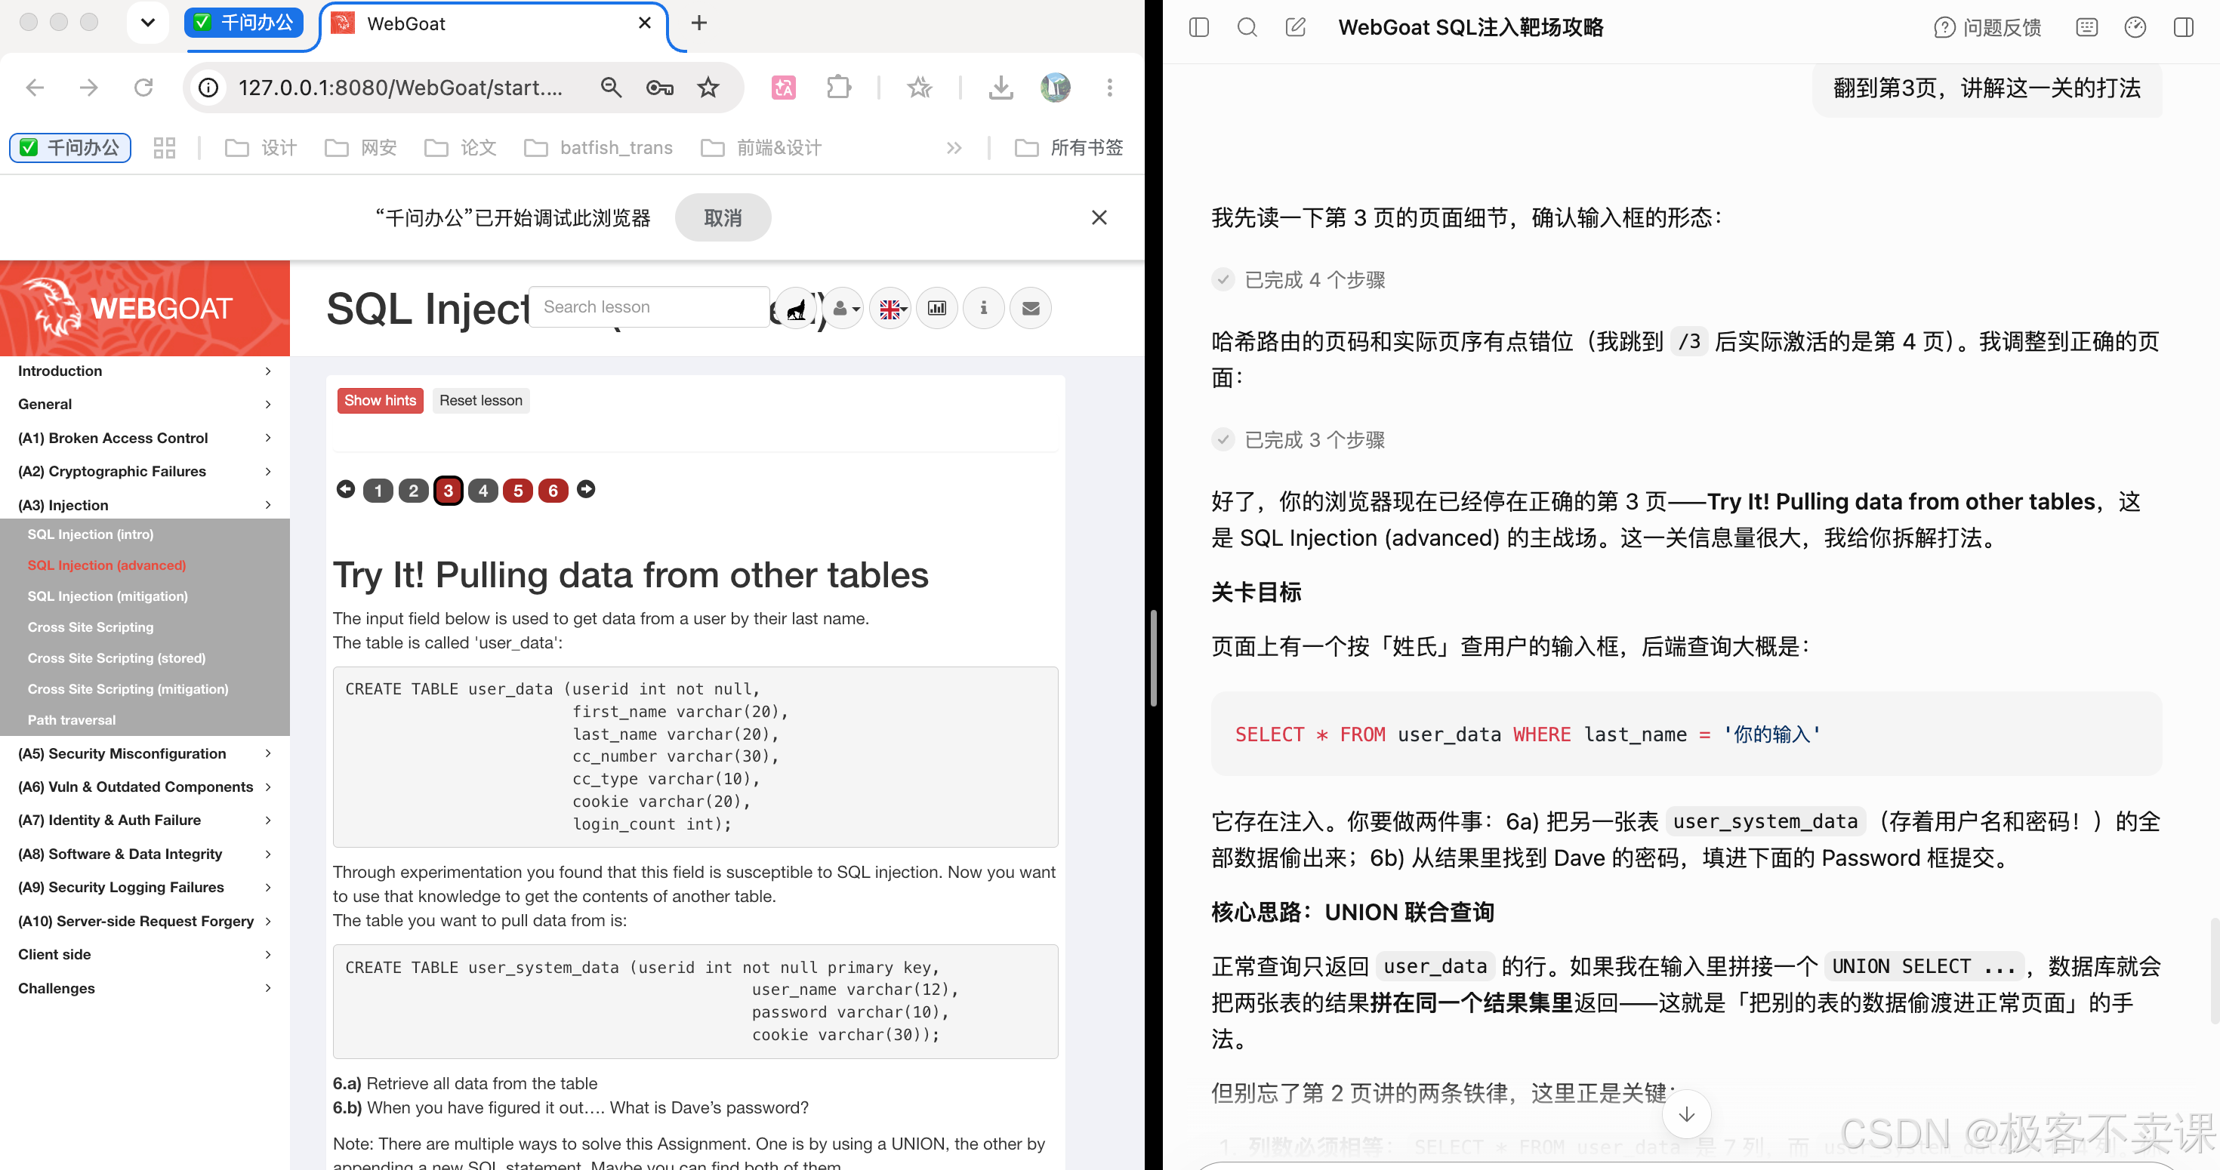Start a new chat with the compose icon
This screenshot has width=2220, height=1170.
pyautogui.click(x=1295, y=28)
